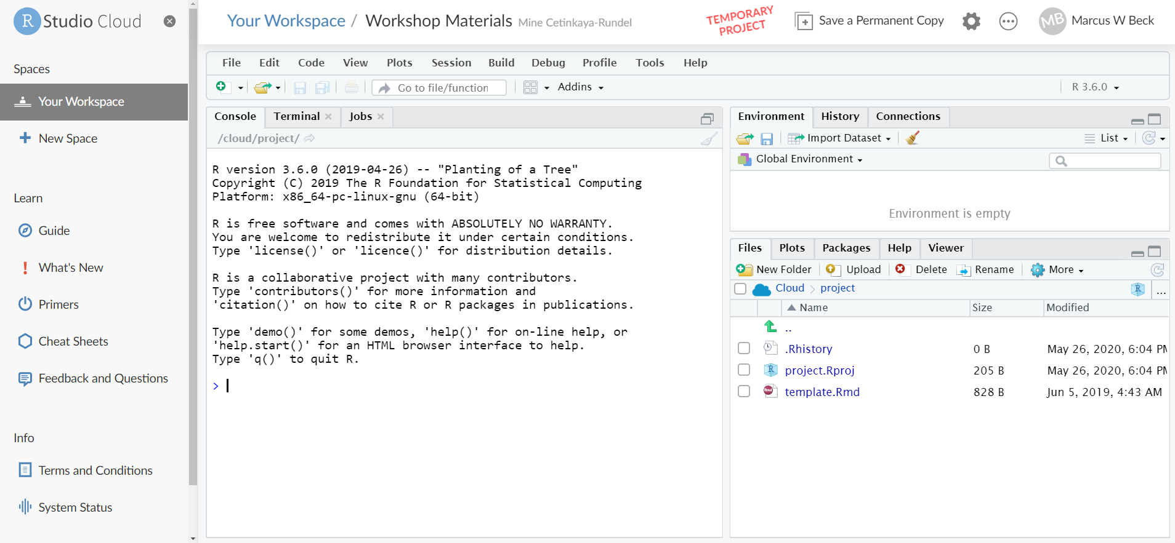Click the Delete files button
The image size is (1175, 543).
pyautogui.click(x=921, y=269)
